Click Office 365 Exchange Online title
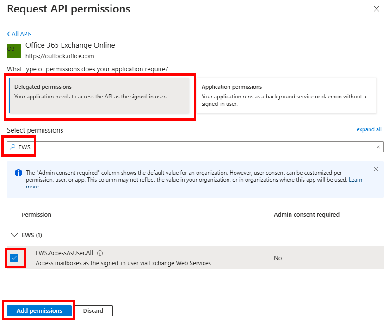 tap(70, 45)
